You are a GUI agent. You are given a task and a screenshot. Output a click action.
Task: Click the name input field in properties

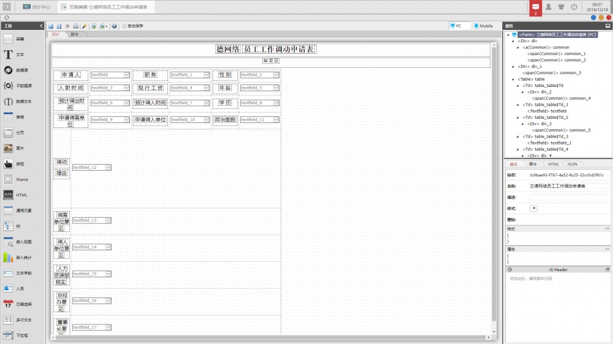569,186
